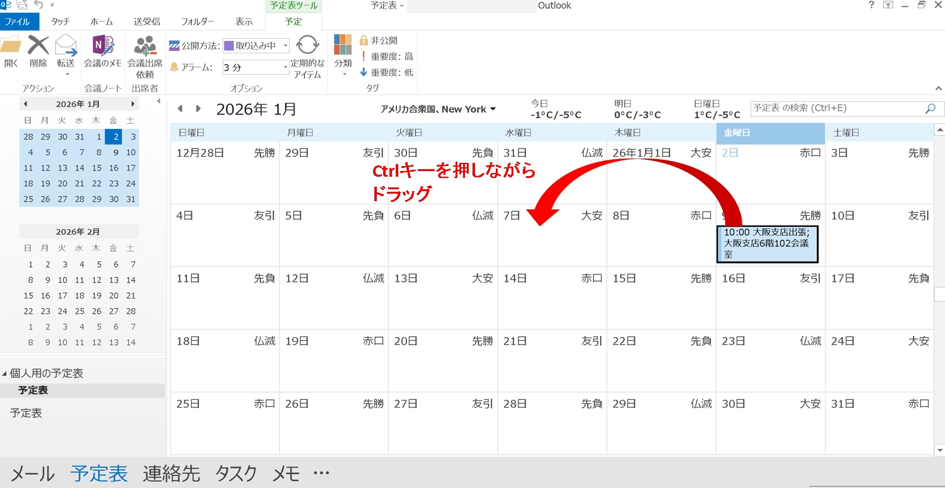
Task: Go to Mail (メール) in navigation bar
Action: (32, 474)
